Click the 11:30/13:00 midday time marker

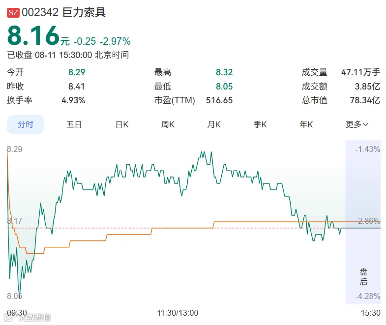(x=178, y=313)
